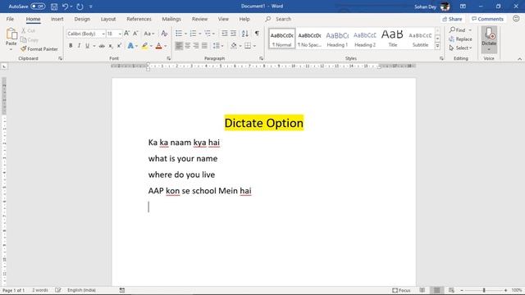This screenshot has height=295, width=525.
Task: Open the Review tab
Action: point(199,19)
